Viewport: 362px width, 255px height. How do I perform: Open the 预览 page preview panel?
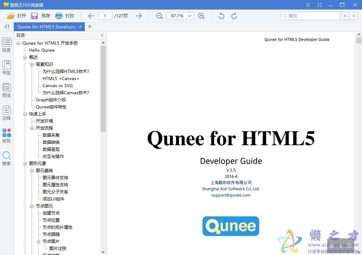coord(6,87)
